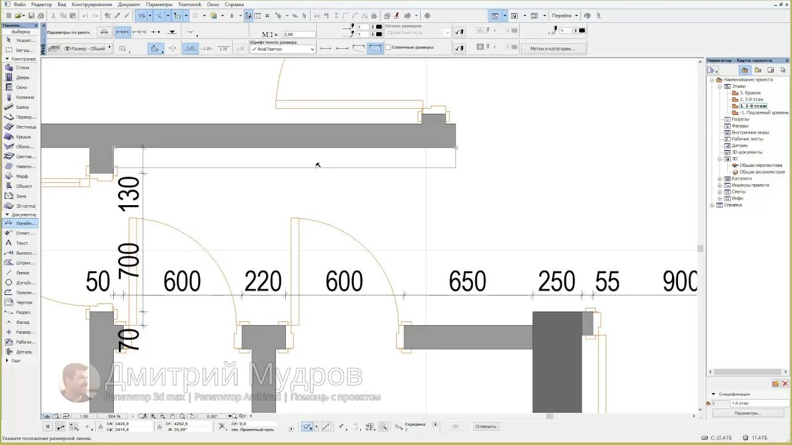This screenshot has width=792, height=445.
Task: Collapse the Спецификации section
Action: click(x=713, y=394)
